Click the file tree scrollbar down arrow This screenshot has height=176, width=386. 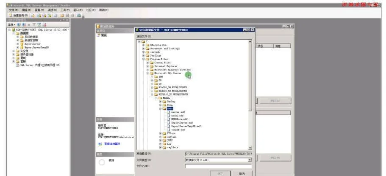[250, 148]
